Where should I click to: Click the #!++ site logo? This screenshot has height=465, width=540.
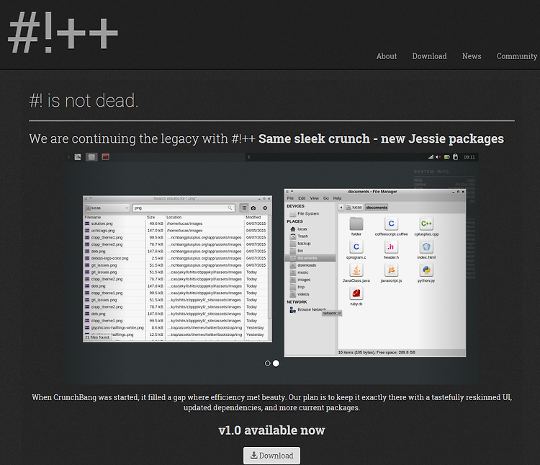[x=63, y=32]
